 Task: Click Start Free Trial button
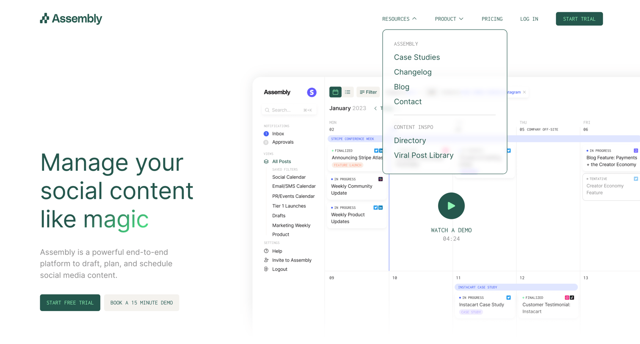pos(70,303)
